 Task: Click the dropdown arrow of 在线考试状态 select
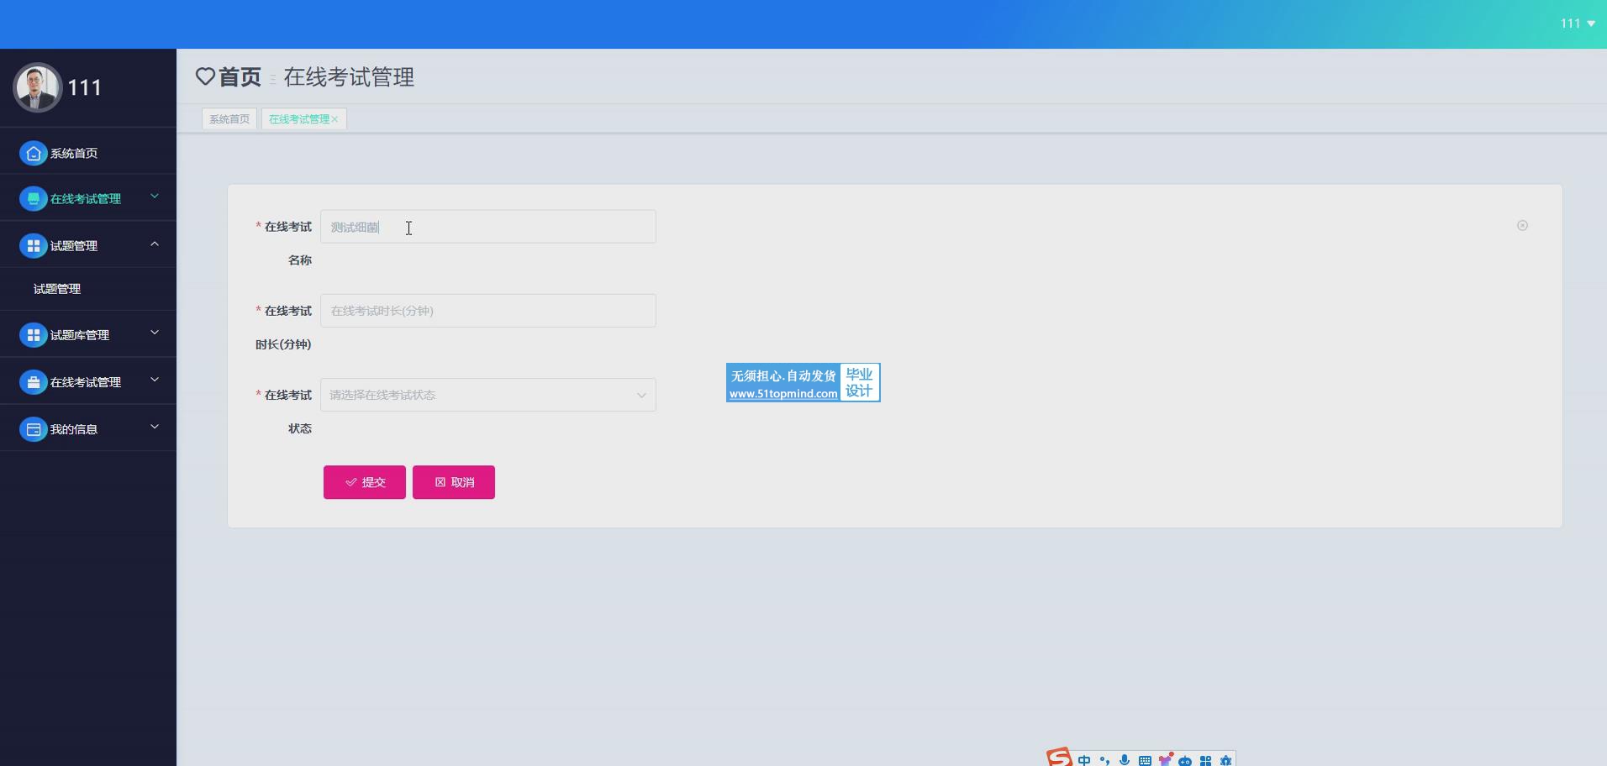(641, 395)
